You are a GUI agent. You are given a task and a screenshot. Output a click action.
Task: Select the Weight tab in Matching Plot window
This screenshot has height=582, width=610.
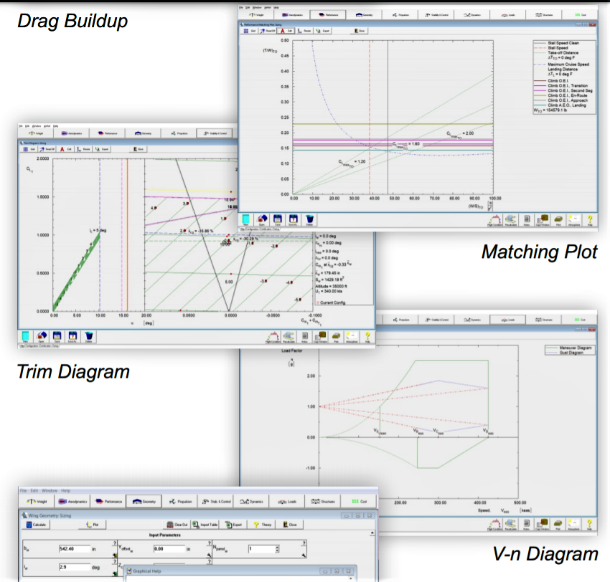pyautogui.click(x=256, y=15)
